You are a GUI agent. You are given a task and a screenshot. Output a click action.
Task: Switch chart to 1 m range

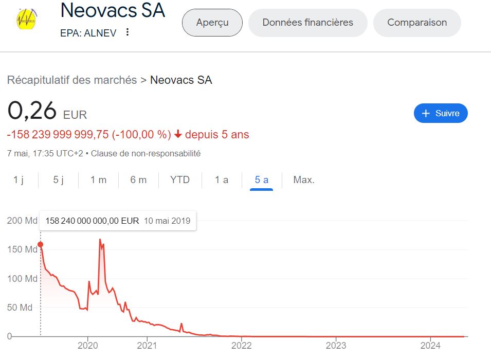(x=98, y=179)
